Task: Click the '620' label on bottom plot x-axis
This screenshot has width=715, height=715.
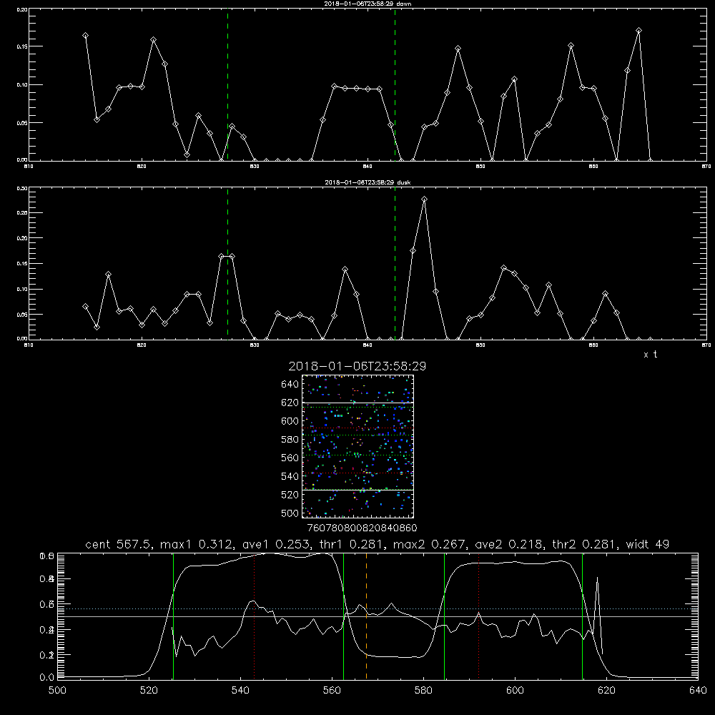Action: tap(606, 691)
